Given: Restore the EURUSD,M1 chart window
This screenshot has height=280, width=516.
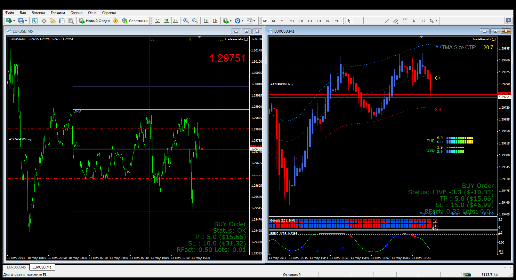Looking at the screenshot, I should [x=495, y=31].
